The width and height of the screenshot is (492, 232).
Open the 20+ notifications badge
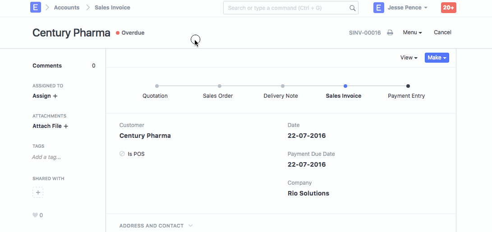click(448, 8)
